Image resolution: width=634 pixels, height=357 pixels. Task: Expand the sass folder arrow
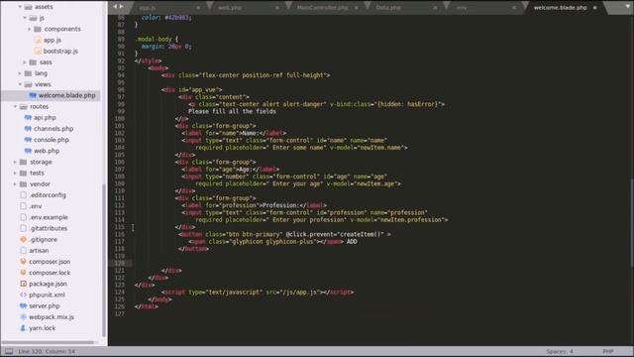point(25,62)
